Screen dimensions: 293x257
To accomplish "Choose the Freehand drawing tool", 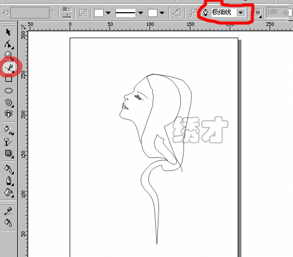I will (9, 68).
